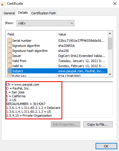The image size is (119, 151).
Task: Click the Signature hash algorithm field icon
Action: (9, 51)
